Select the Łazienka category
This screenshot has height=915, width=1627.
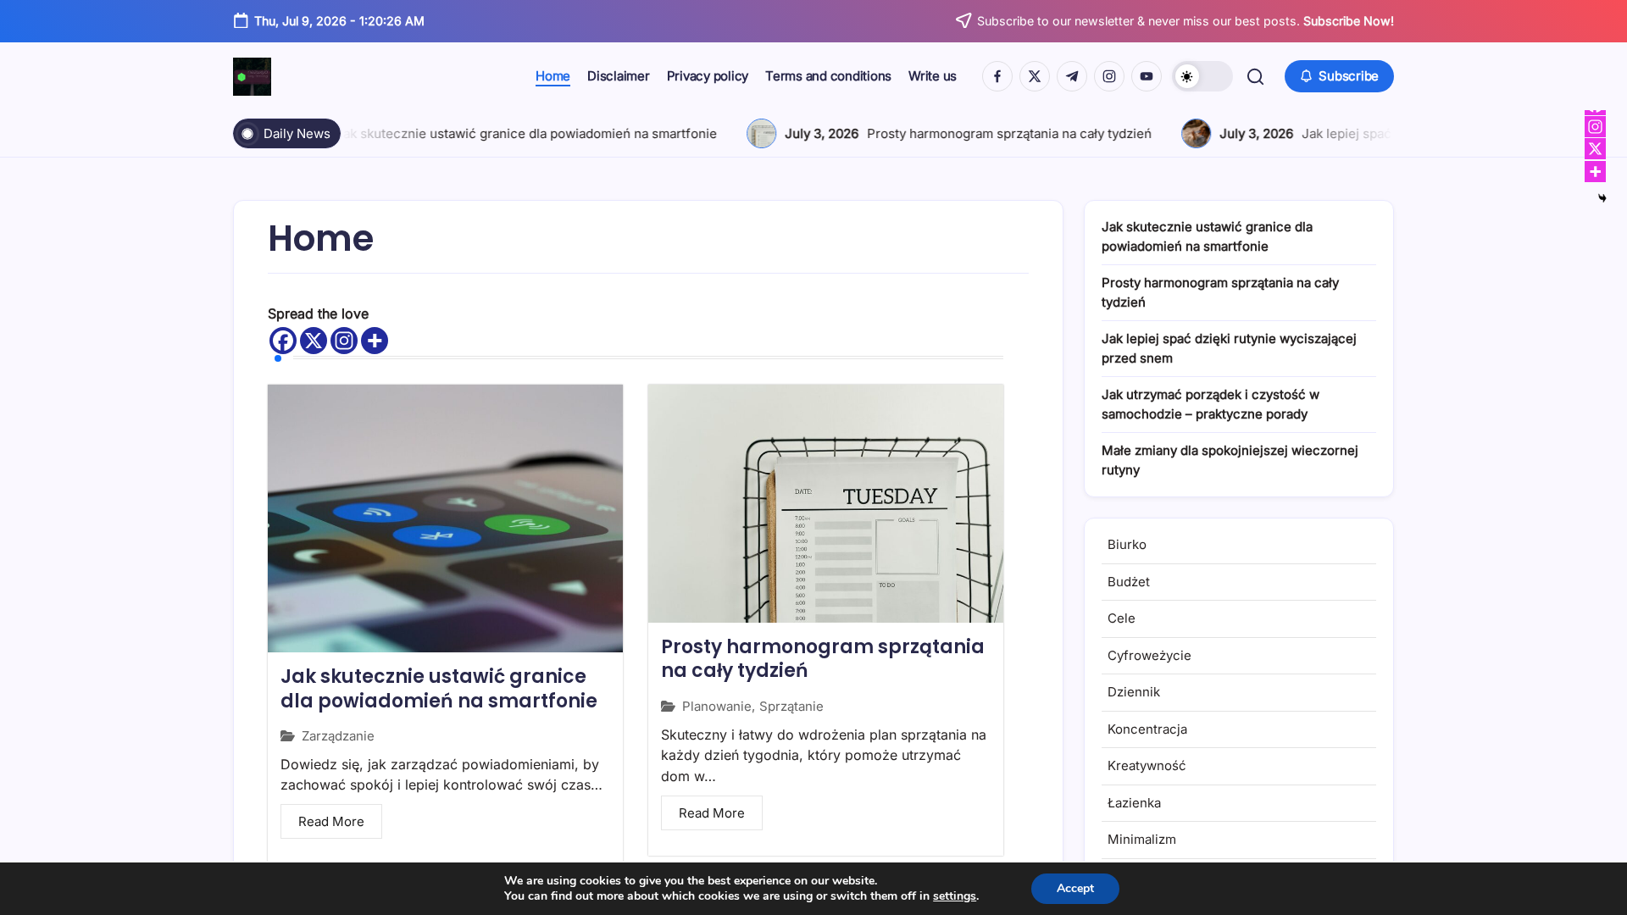(1134, 803)
